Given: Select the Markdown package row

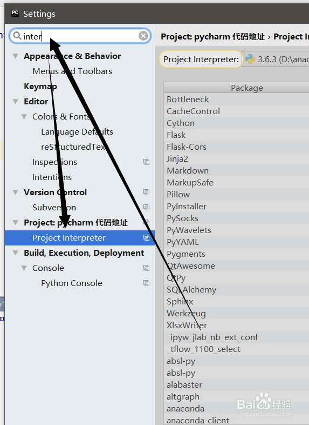Looking at the screenshot, I should pos(236,171).
